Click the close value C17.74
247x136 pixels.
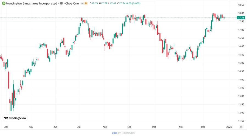click(121, 3)
